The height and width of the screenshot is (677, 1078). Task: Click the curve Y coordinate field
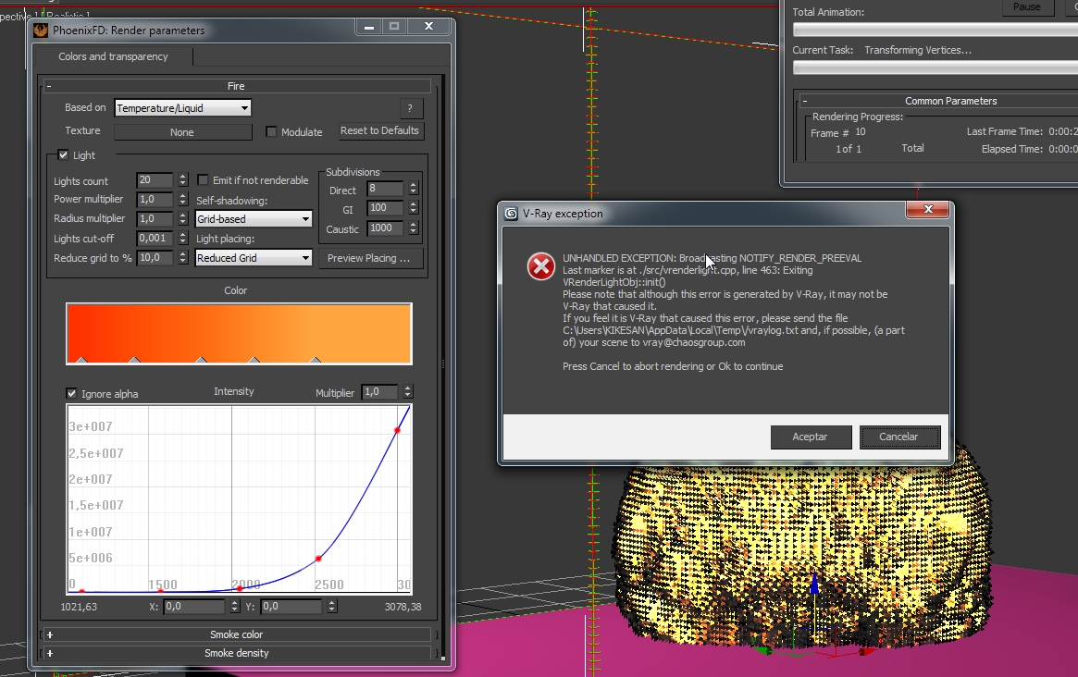click(x=291, y=606)
